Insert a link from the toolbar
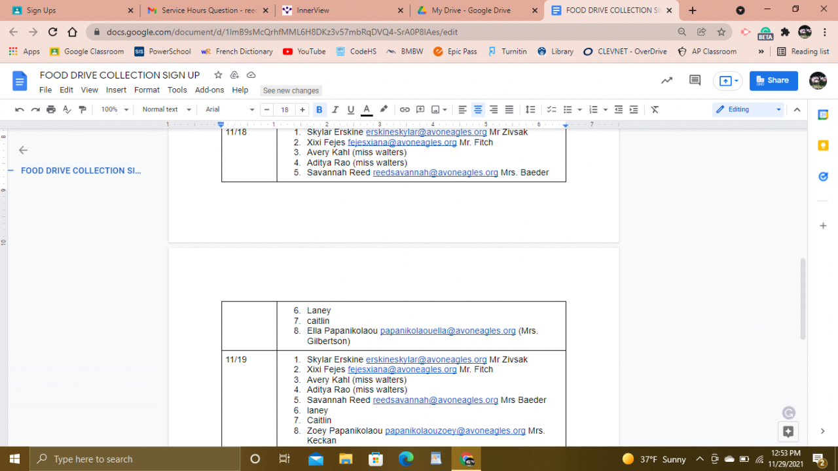838x471 pixels. pos(405,110)
